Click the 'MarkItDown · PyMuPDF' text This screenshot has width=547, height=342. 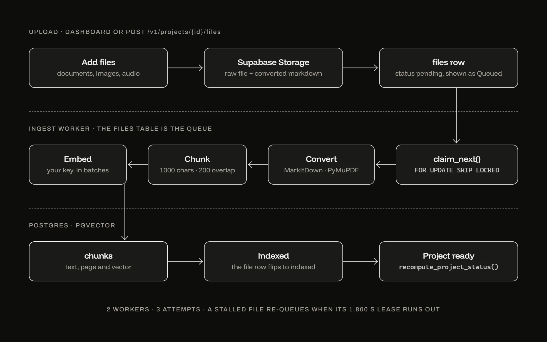[x=321, y=170]
